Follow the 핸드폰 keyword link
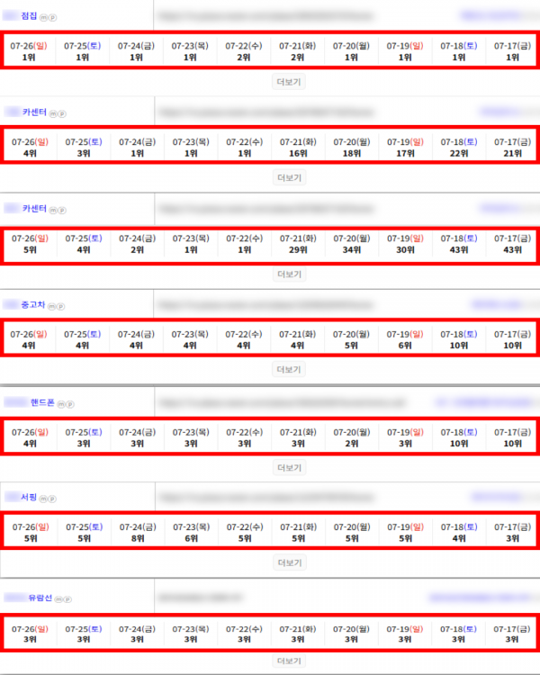The height and width of the screenshot is (675, 540). click(x=30, y=402)
